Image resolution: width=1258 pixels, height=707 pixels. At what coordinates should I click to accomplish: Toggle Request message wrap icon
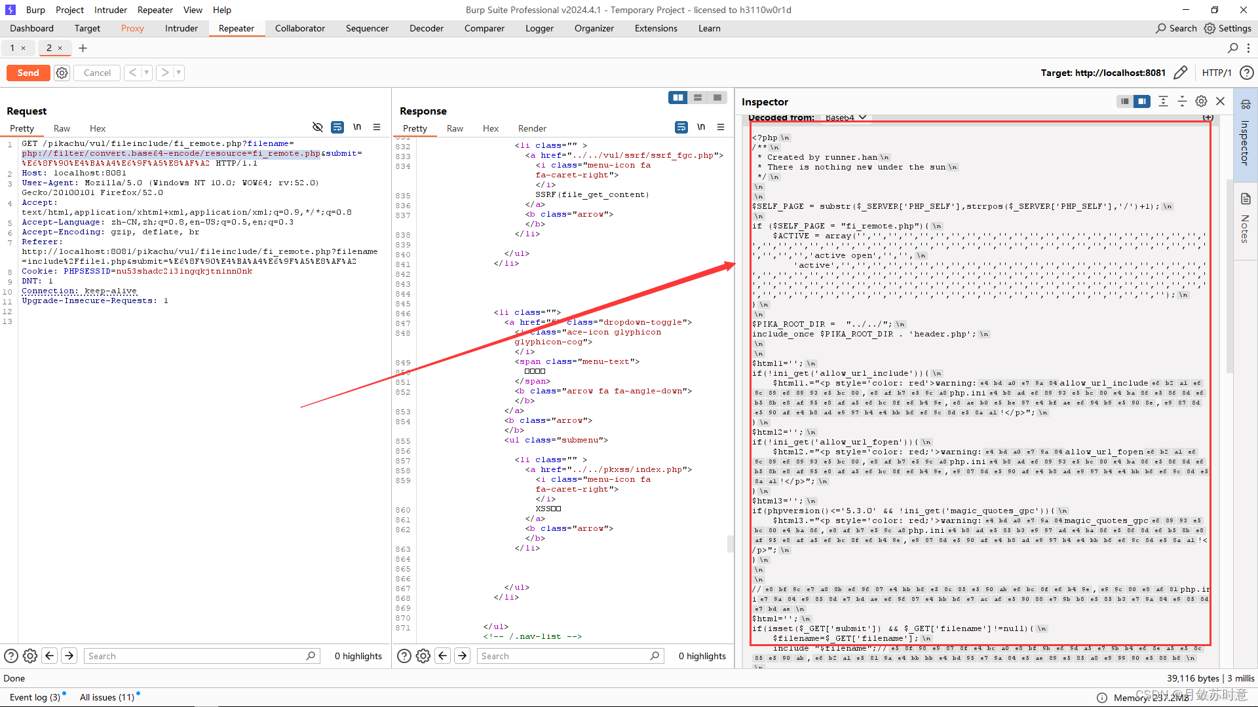click(x=337, y=127)
